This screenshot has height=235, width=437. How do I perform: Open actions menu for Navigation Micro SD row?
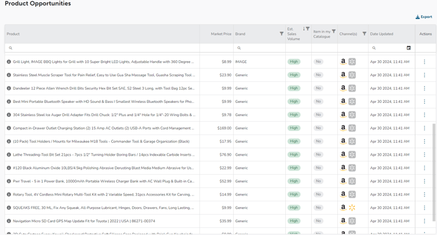[x=424, y=221]
